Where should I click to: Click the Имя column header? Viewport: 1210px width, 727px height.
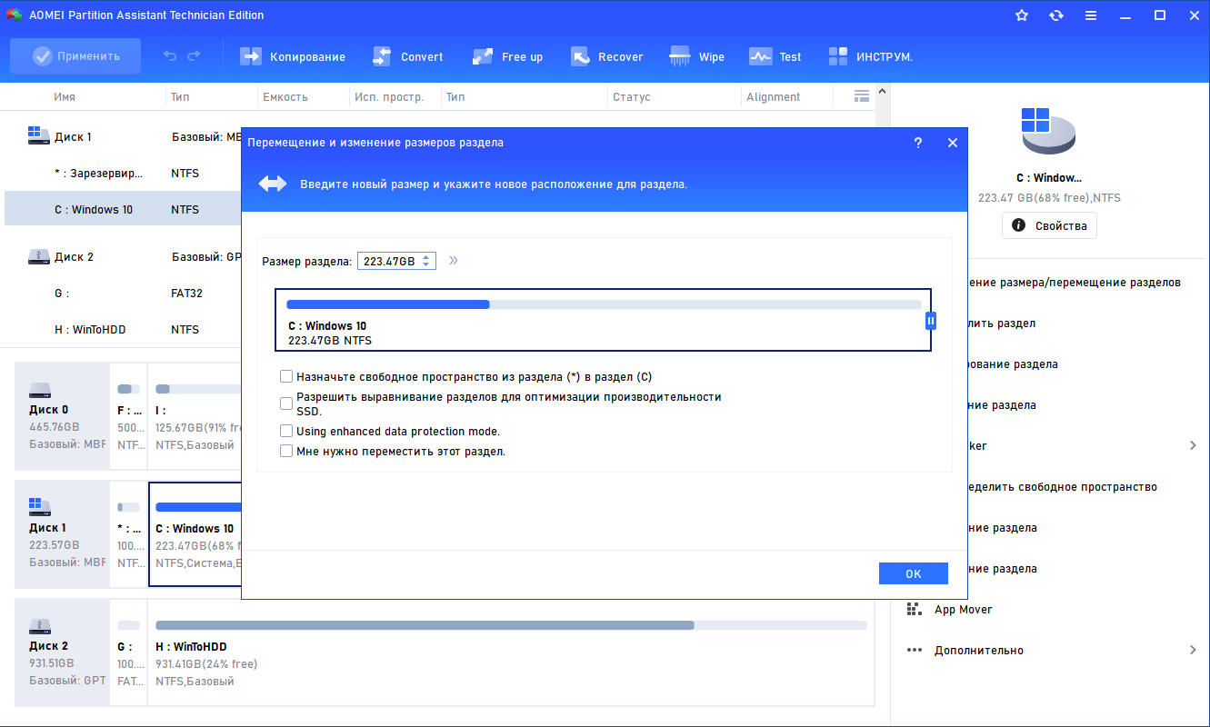[65, 97]
